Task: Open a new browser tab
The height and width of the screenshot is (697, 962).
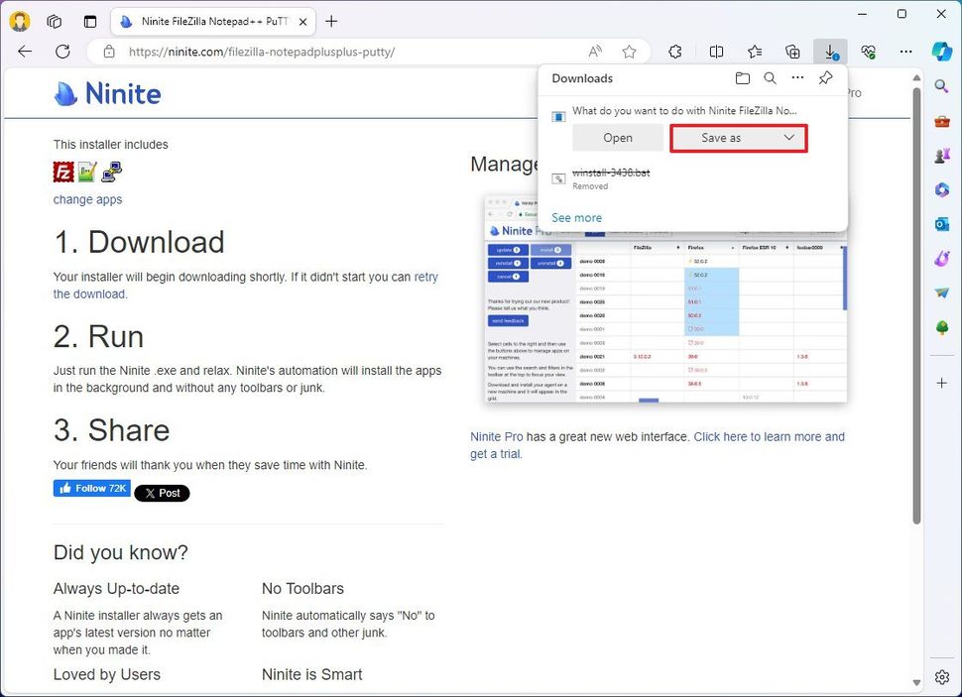Action: point(331,21)
